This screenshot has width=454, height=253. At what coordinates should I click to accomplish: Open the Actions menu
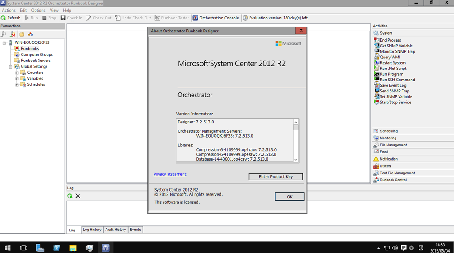[x=9, y=10]
